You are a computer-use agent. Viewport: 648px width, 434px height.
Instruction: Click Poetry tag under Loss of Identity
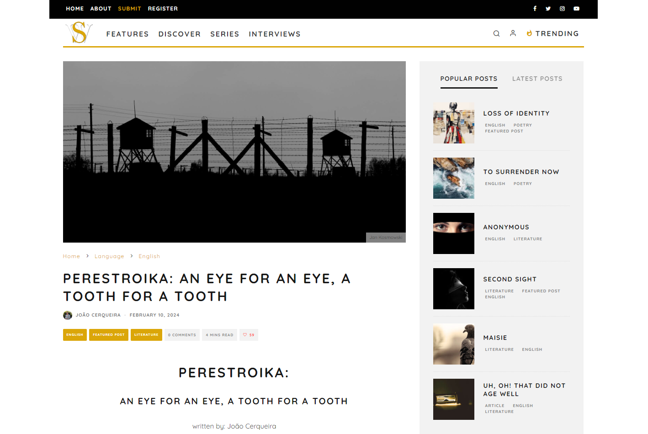coord(523,125)
